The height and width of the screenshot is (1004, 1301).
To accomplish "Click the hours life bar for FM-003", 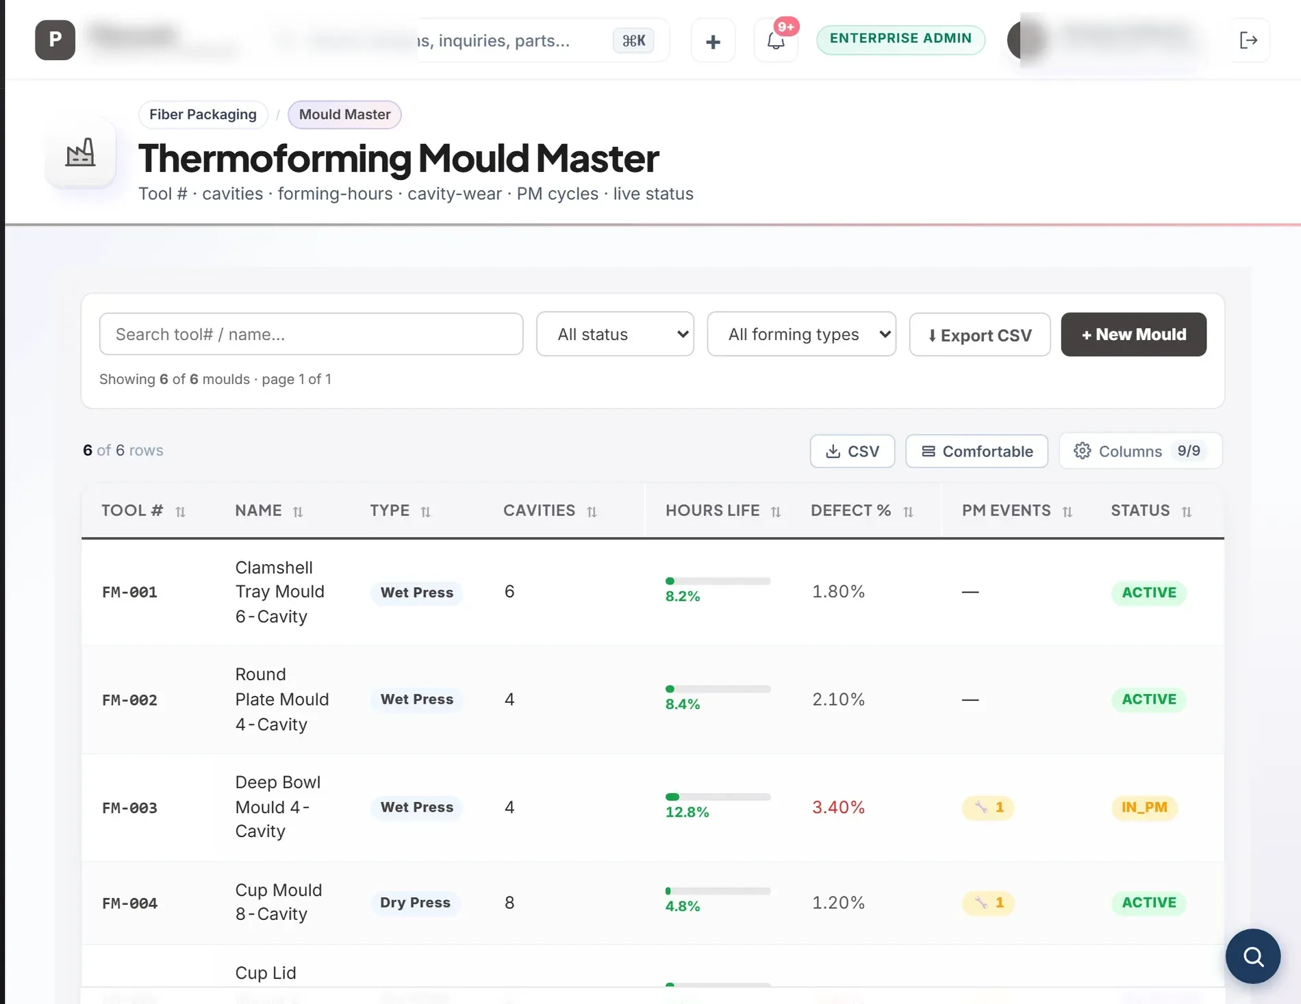I will click(718, 797).
